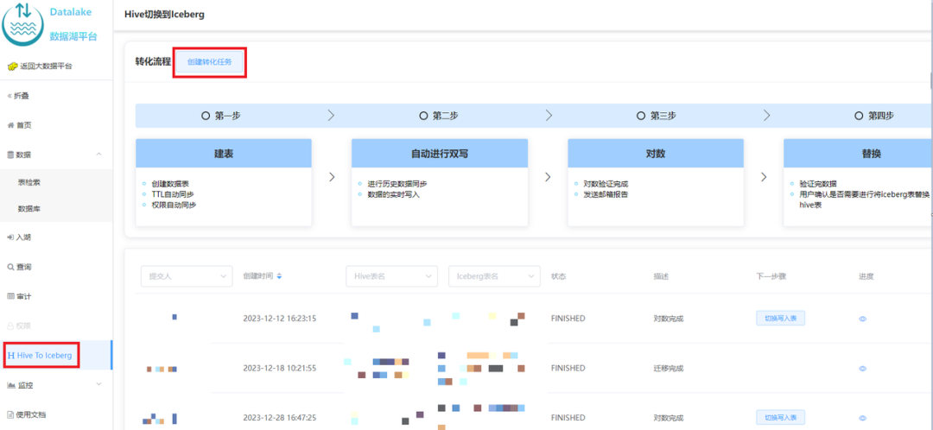Click FINISHED status in 2023-12-18 row
This screenshot has height=430, width=933.
[x=568, y=368]
